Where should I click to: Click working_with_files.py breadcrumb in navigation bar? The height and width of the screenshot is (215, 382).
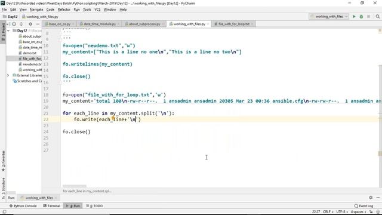click(x=40, y=17)
